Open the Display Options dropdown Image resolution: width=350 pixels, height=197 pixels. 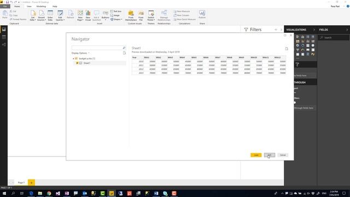(x=80, y=53)
